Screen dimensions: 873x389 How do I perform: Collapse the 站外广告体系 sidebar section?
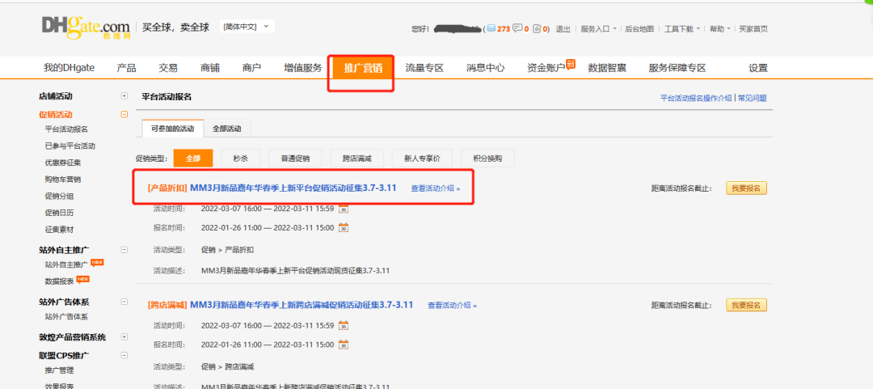click(x=124, y=302)
